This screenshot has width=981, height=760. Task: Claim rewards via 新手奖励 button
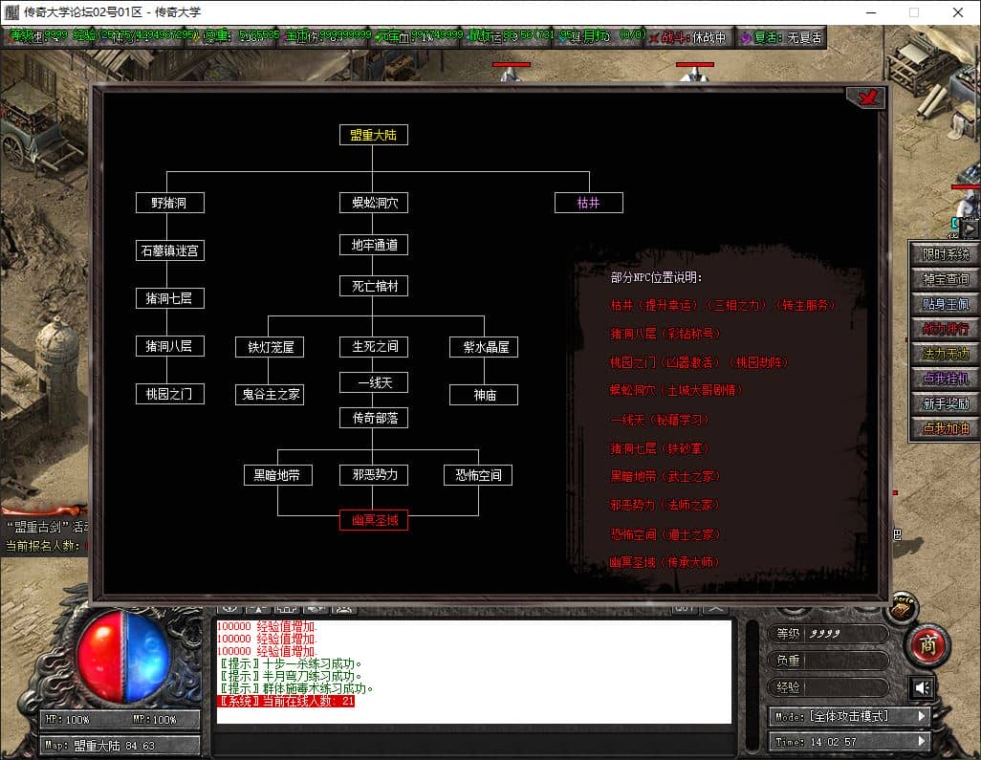pos(945,403)
